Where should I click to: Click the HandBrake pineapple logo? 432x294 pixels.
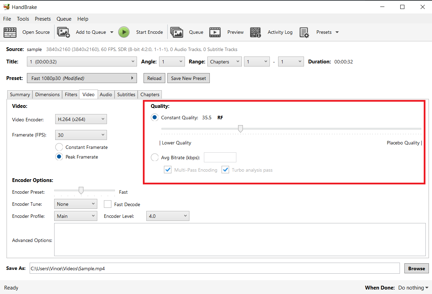click(x=7, y=6)
